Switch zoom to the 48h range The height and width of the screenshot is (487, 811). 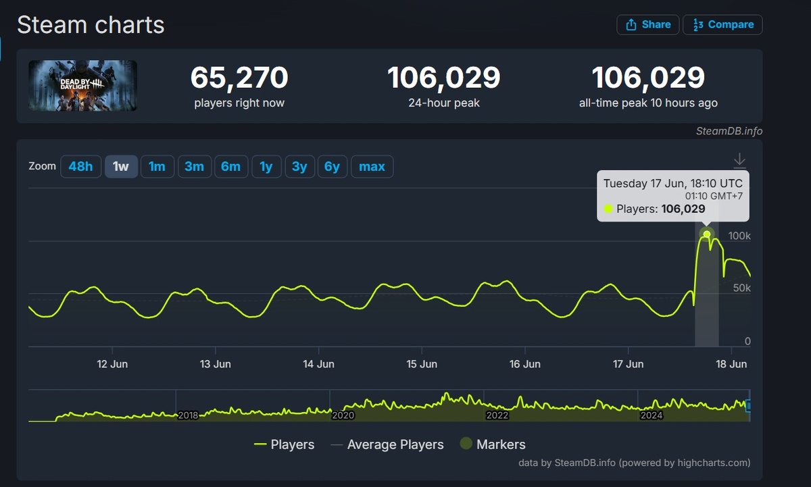80,166
